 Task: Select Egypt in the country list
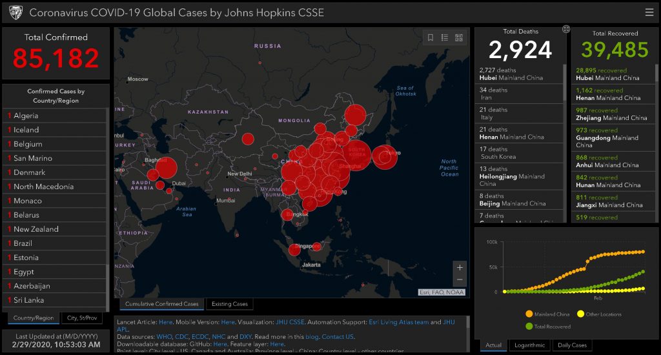click(x=54, y=272)
